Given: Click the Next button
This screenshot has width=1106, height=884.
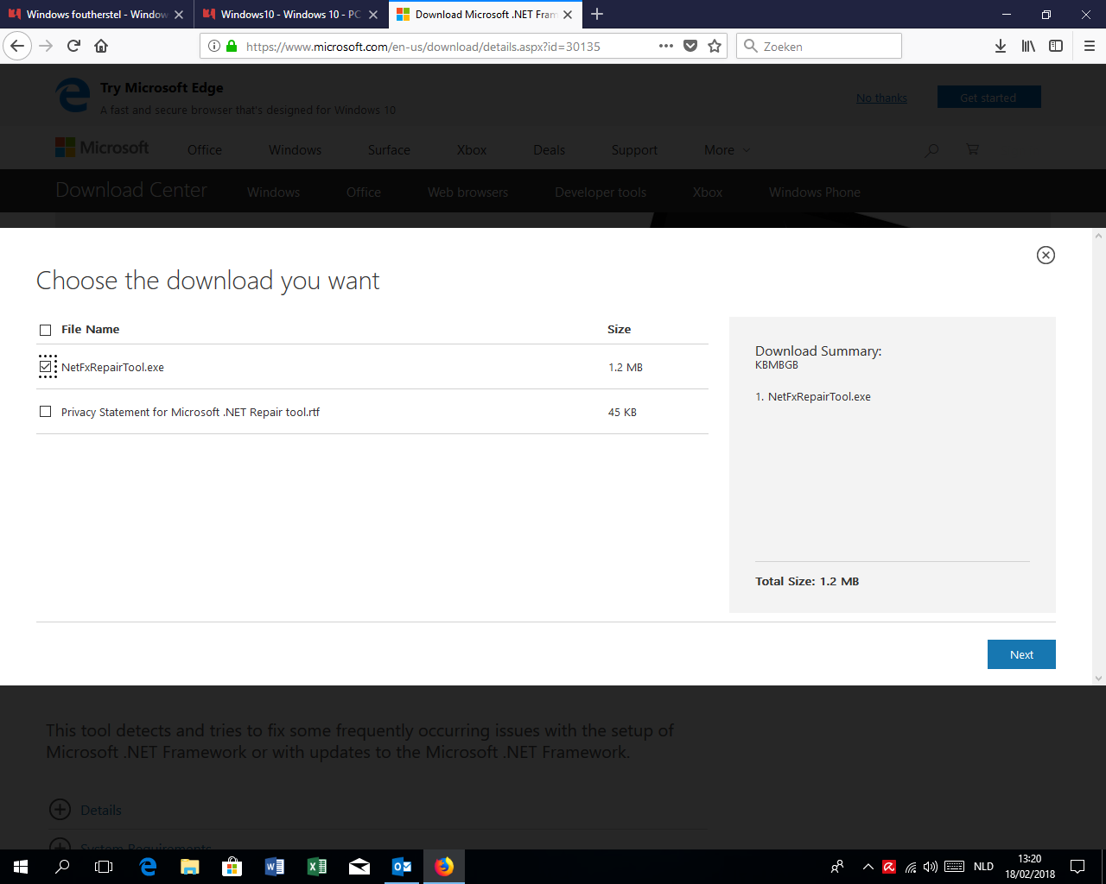Looking at the screenshot, I should point(1021,654).
